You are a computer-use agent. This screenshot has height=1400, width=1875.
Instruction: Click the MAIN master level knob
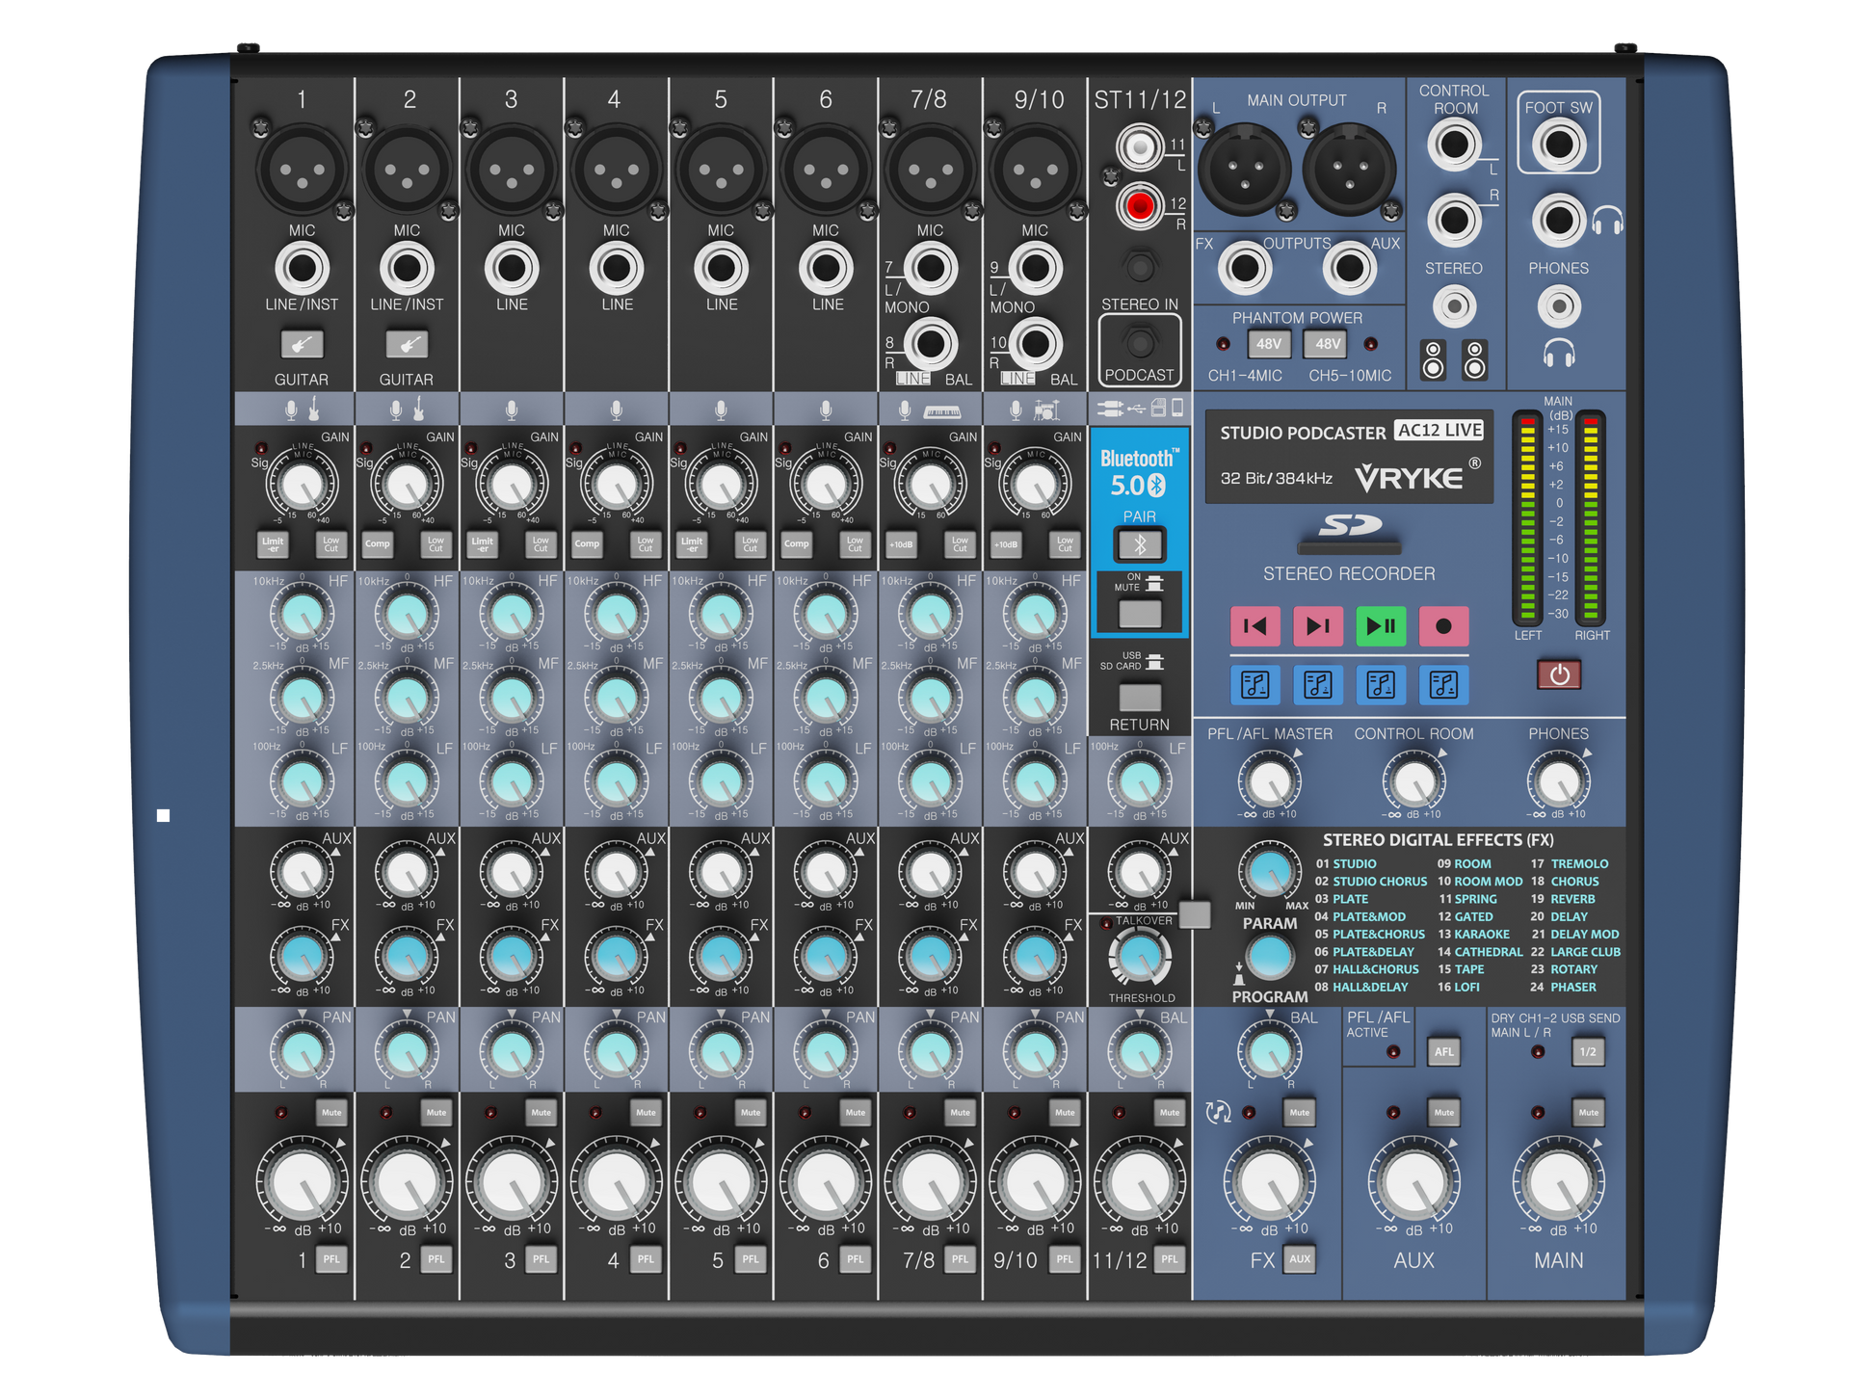pos(1558,1183)
